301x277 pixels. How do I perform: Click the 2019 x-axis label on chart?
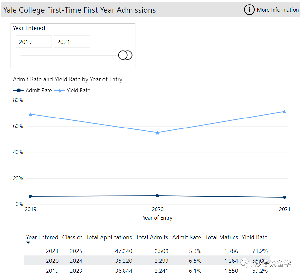click(x=30, y=209)
